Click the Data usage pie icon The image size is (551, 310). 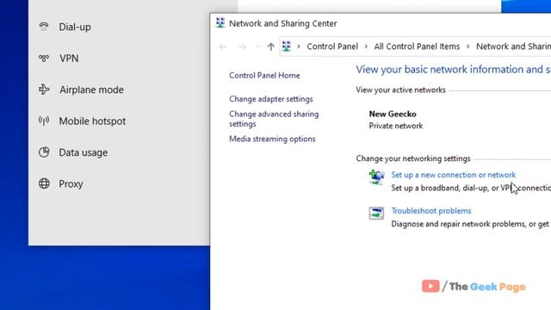click(44, 152)
